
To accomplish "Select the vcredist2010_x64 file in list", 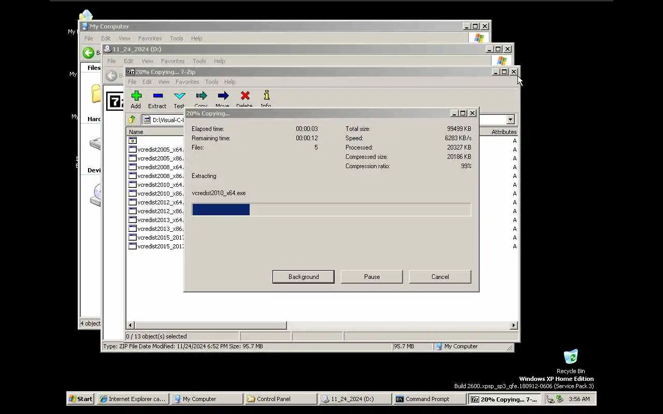I will coord(156,185).
